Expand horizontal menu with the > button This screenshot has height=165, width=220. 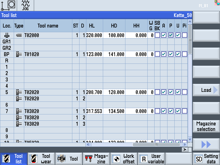pyautogui.click(x=185, y=149)
